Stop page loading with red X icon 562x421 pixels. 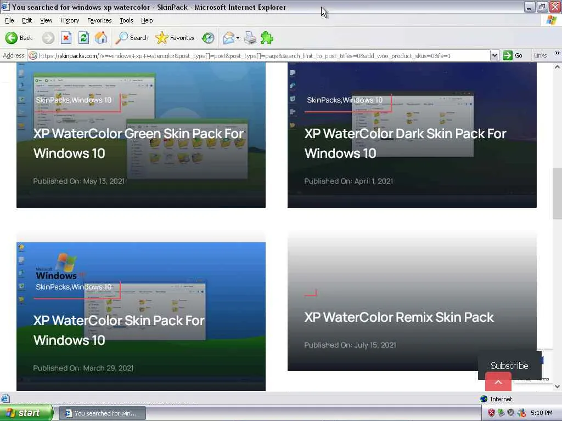click(66, 38)
